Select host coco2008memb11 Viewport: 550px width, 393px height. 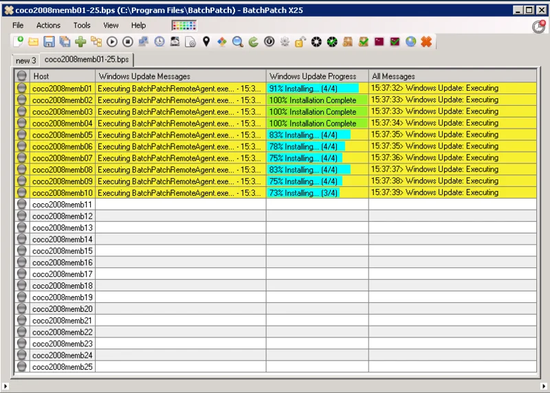pos(63,205)
